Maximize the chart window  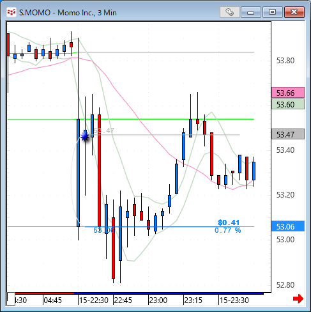[272, 12]
